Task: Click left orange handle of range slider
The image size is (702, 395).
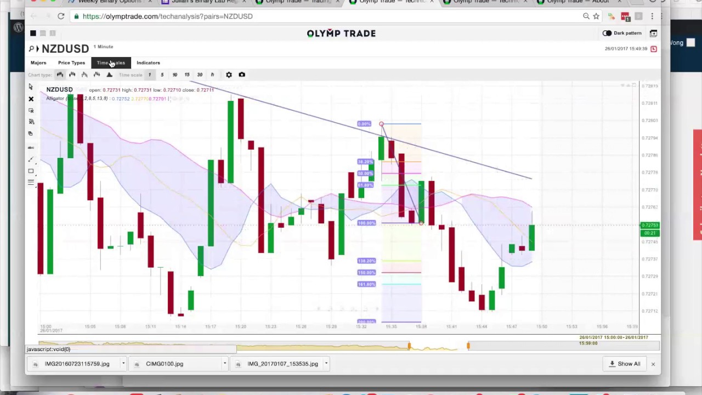Action: (409, 346)
